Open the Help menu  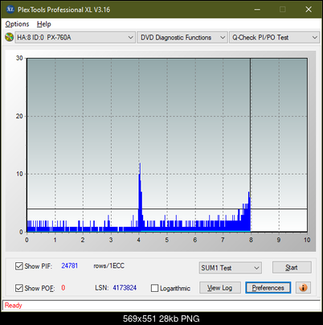pyautogui.click(x=44, y=24)
